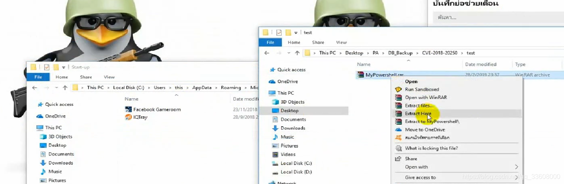Select Local Disk (C:) in test window sidebar
This screenshot has width=564, height=184.
pos(296,163)
